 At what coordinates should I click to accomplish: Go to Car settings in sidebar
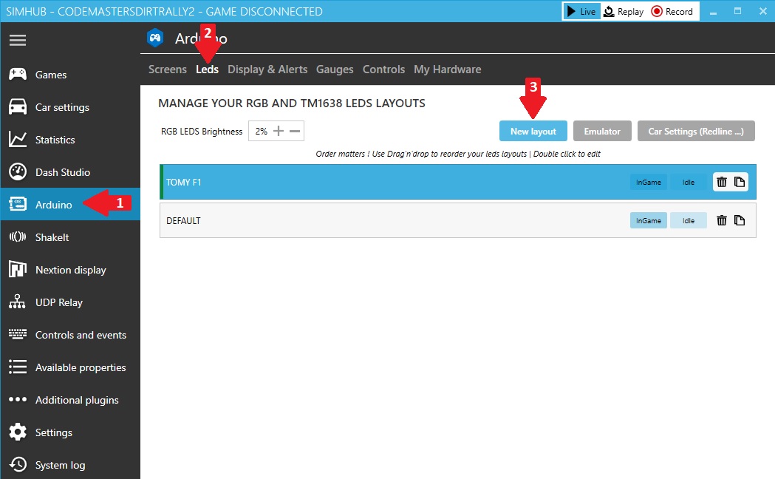point(62,107)
